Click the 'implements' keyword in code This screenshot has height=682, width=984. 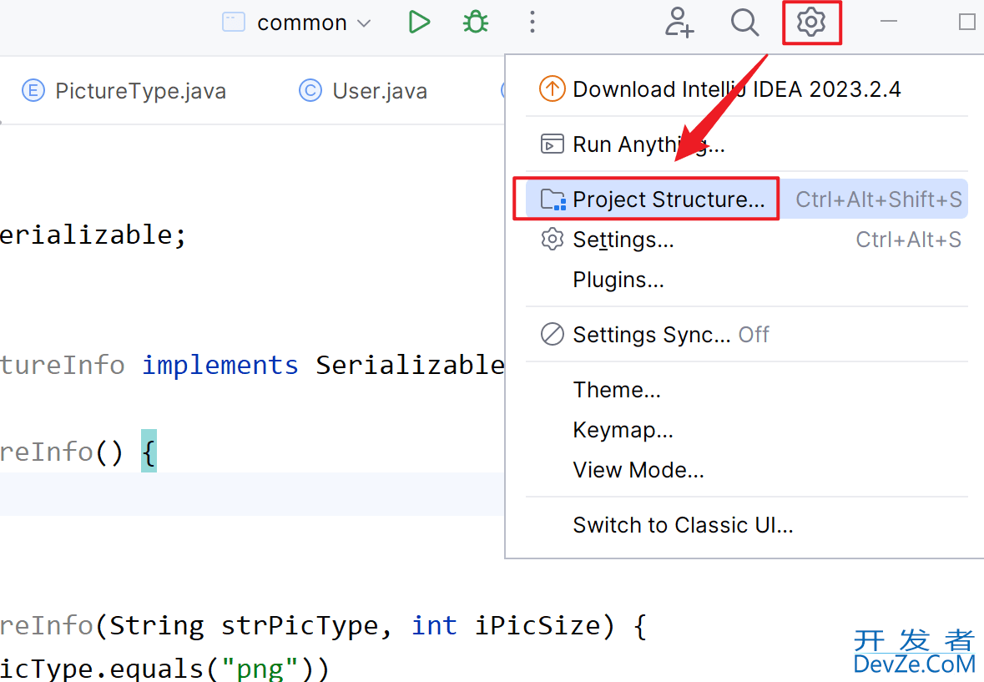pyautogui.click(x=220, y=365)
